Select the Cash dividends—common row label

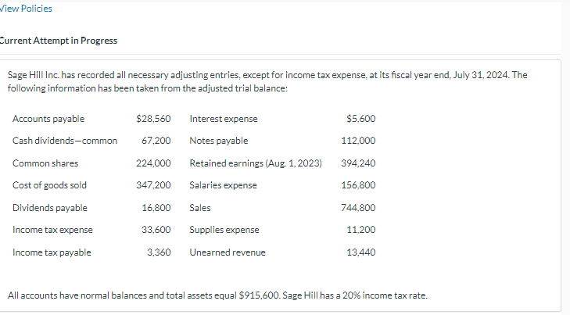click(x=65, y=141)
